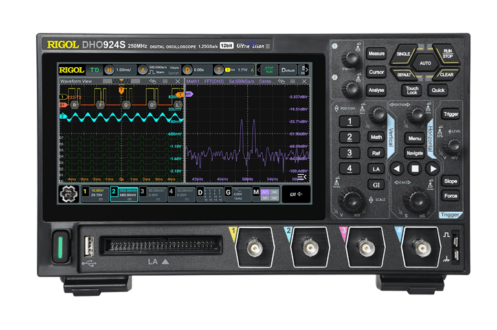Toggle the Touch Lock key
The height and width of the screenshot is (330, 497).
tap(412, 90)
